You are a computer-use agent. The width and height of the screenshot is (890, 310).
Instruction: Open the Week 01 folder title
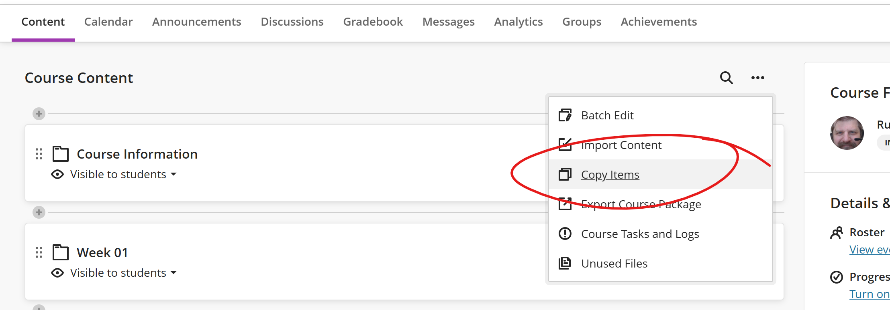pos(102,253)
